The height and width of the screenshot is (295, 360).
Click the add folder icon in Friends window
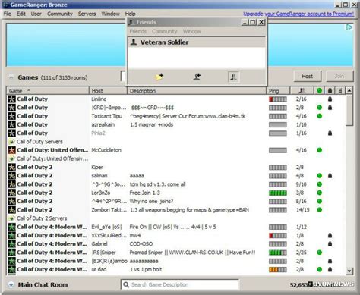pyautogui.click(x=159, y=77)
